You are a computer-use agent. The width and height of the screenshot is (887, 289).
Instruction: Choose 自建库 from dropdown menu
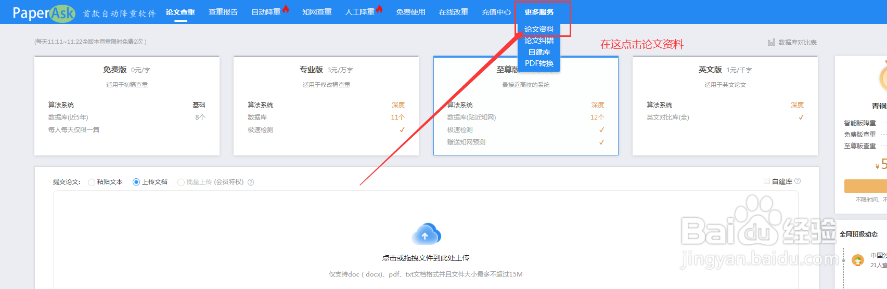pyautogui.click(x=539, y=52)
